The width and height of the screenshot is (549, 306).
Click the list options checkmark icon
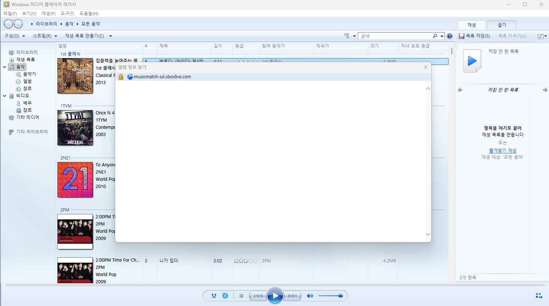[541, 36]
